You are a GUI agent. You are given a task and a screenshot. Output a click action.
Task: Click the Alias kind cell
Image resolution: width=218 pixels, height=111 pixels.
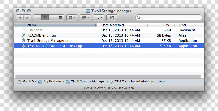(182, 35)
